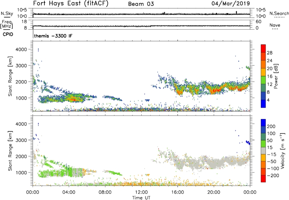Click the '-50' velocity colorbar tick
This screenshot has height=200, width=289.
pos(272,161)
